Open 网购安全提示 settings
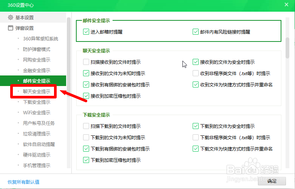295x189 pixels. point(37,60)
